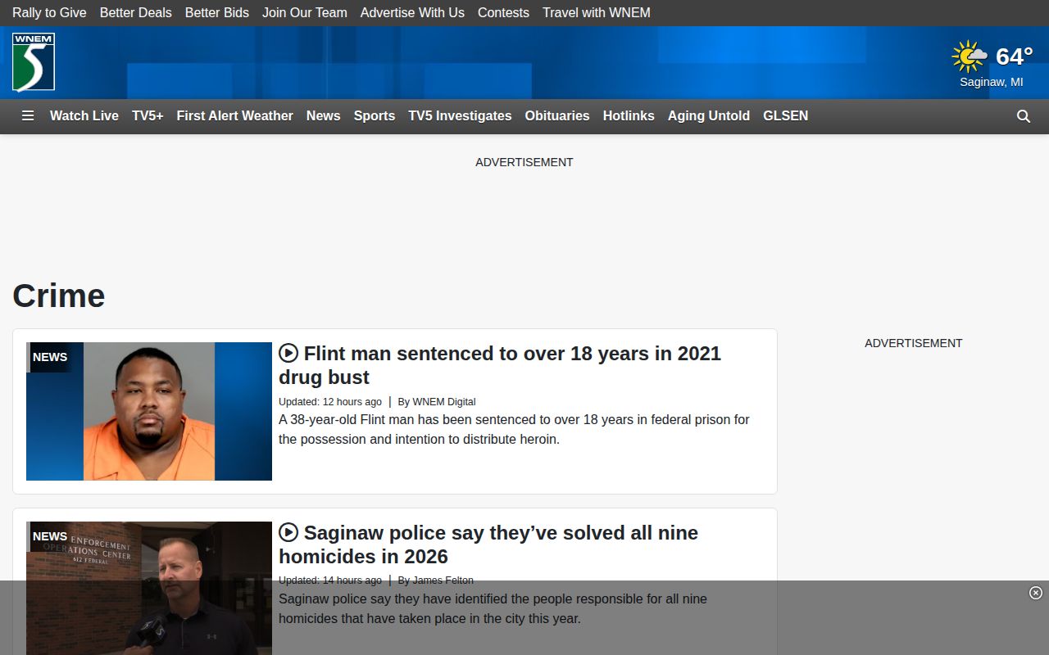Click play icon beside Saginaw police headline
Image resolution: width=1049 pixels, height=655 pixels.
288,532
